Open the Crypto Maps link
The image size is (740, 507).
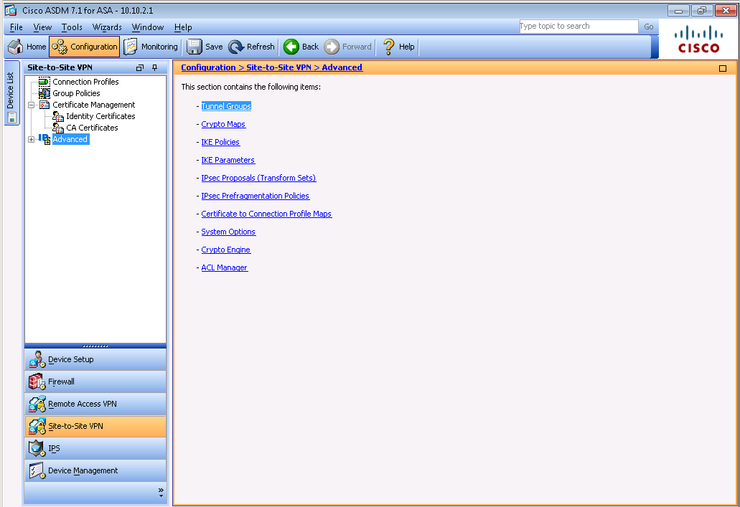(x=223, y=124)
